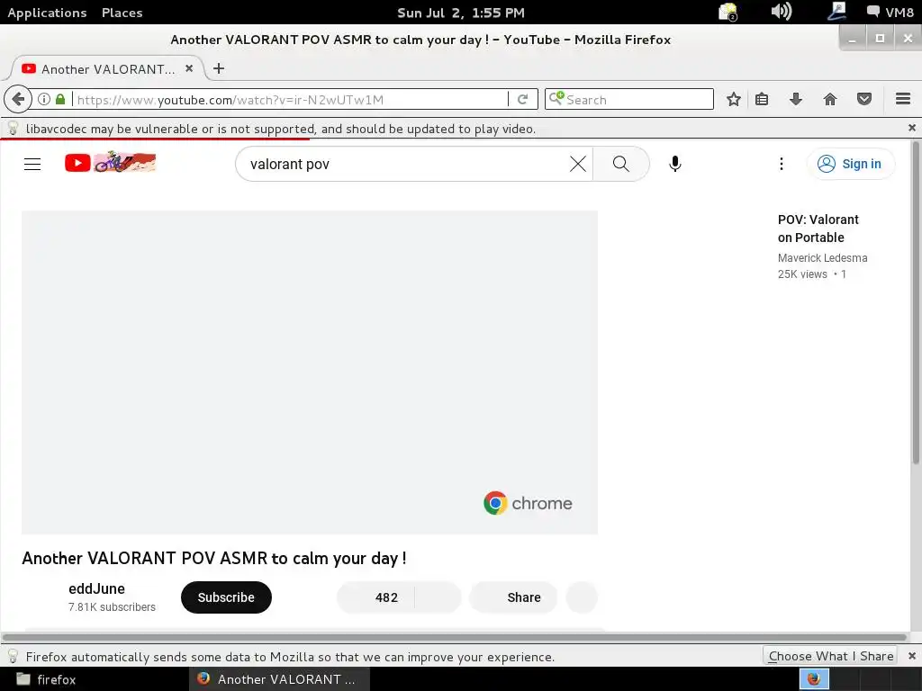Screen dimensions: 922x691
Task: Open YouTube settings three-dot menu
Action: (782, 164)
